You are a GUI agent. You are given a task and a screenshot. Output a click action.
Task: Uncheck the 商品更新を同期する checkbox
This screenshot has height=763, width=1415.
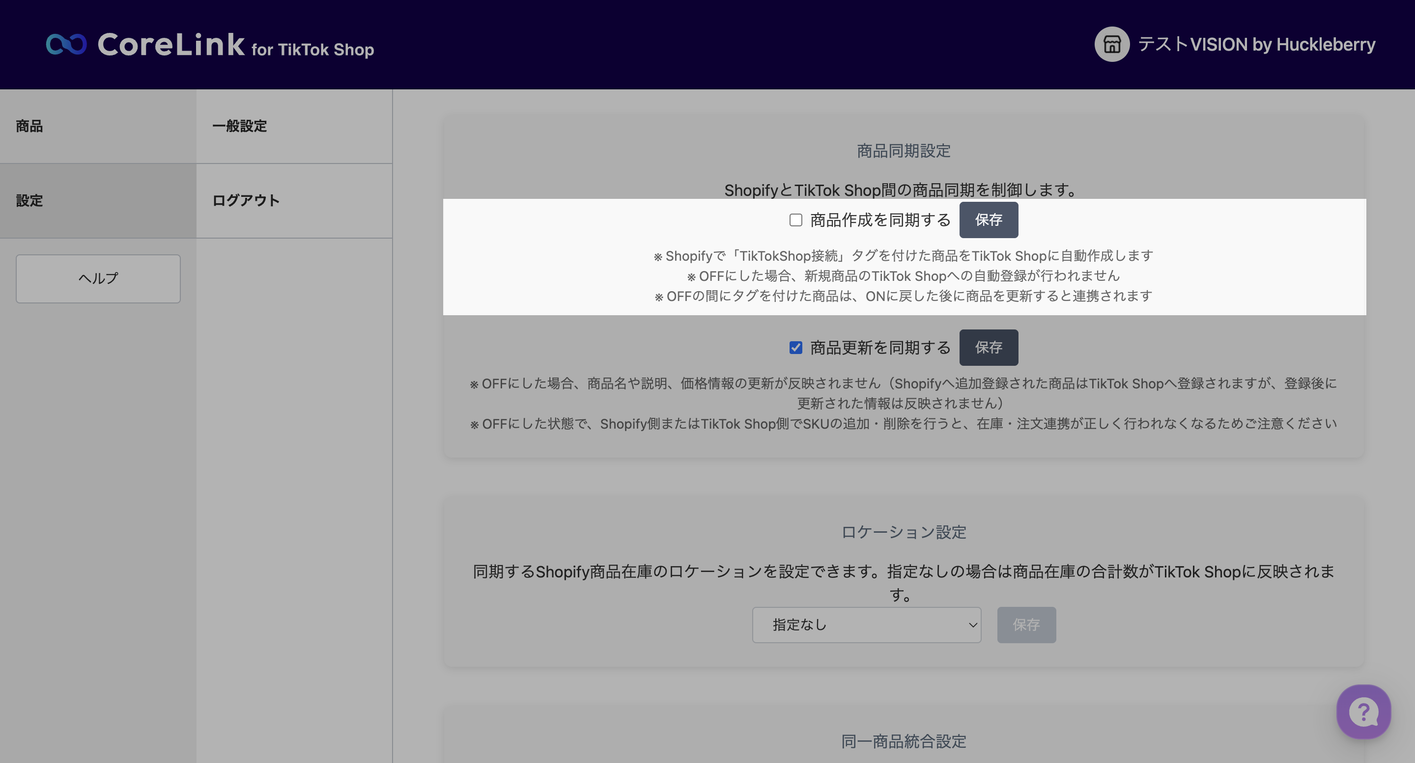point(795,348)
